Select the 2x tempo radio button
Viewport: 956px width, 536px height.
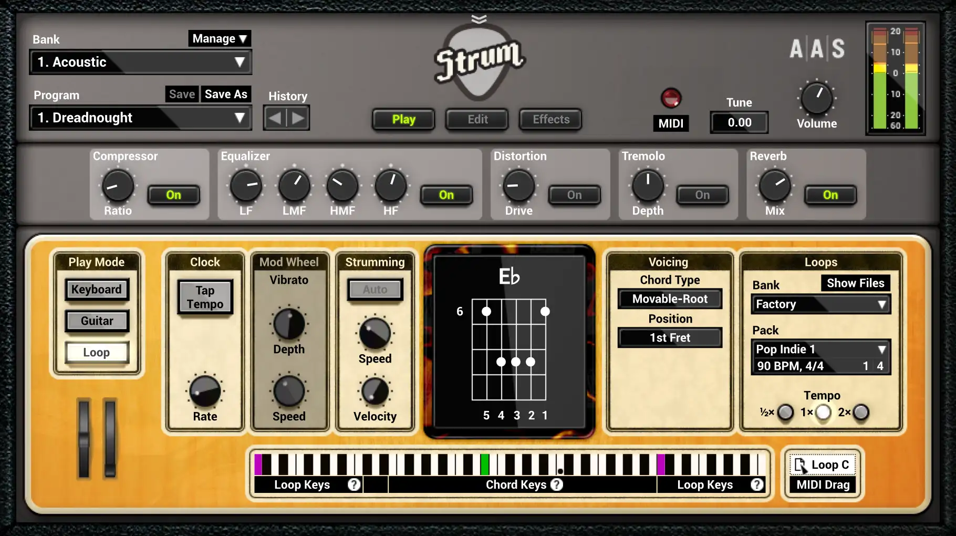pos(861,413)
